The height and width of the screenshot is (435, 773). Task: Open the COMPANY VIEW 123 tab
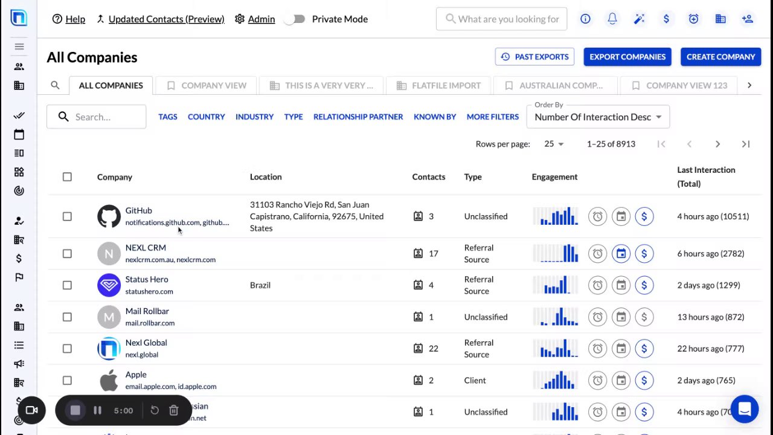(x=679, y=85)
